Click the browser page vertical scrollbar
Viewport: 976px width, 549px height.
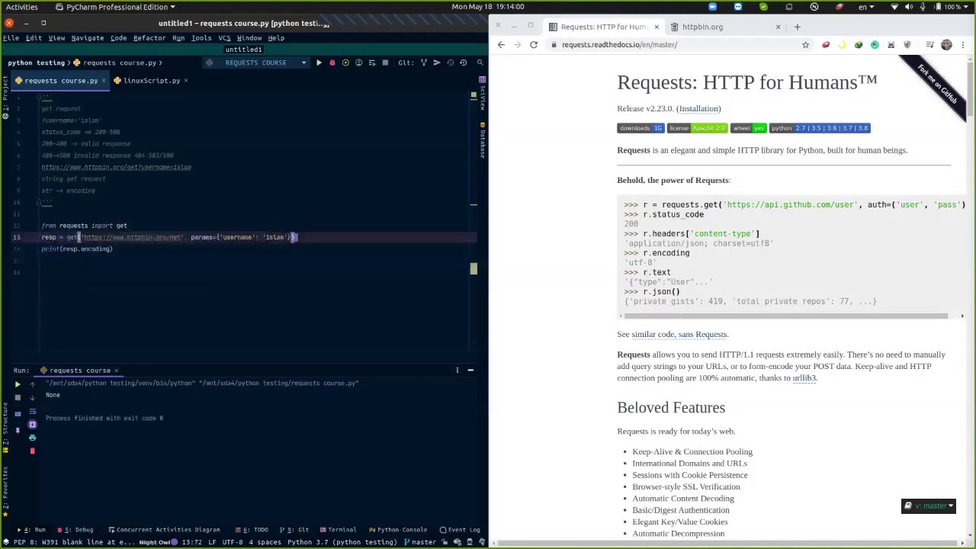(x=970, y=88)
